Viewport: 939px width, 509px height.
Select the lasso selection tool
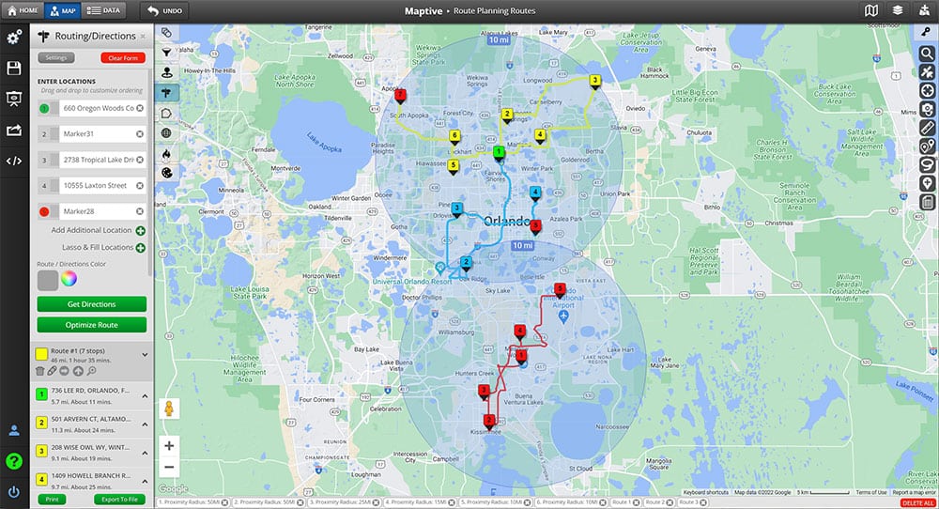pos(927,164)
